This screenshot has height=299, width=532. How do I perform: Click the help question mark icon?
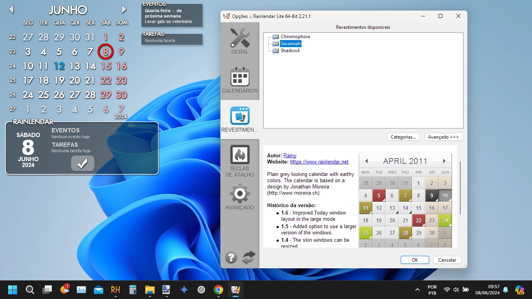(x=231, y=257)
